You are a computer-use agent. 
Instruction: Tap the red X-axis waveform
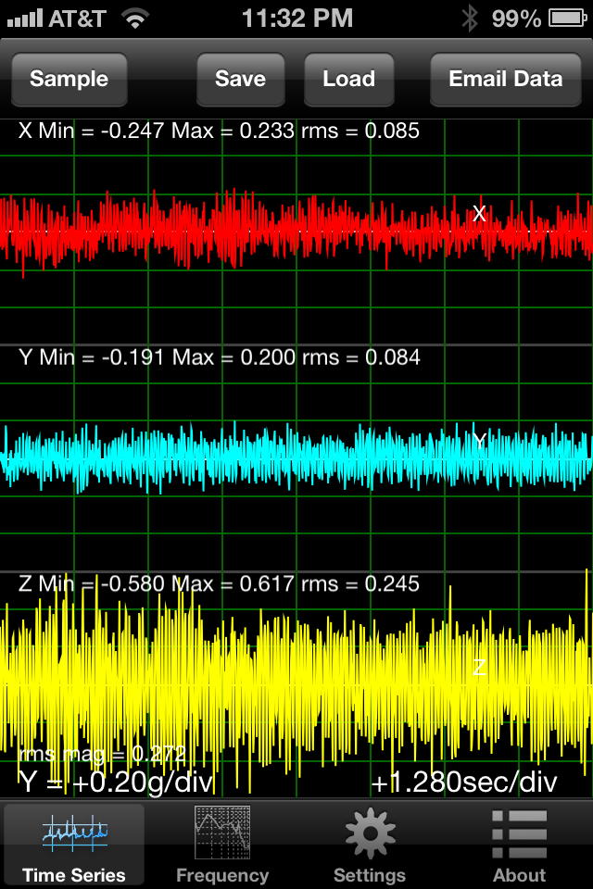pyautogui.click(x=278, y=228)
